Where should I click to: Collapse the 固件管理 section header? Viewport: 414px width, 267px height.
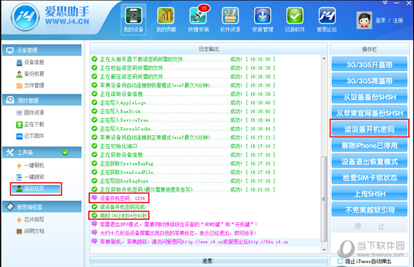coord(41,100)
